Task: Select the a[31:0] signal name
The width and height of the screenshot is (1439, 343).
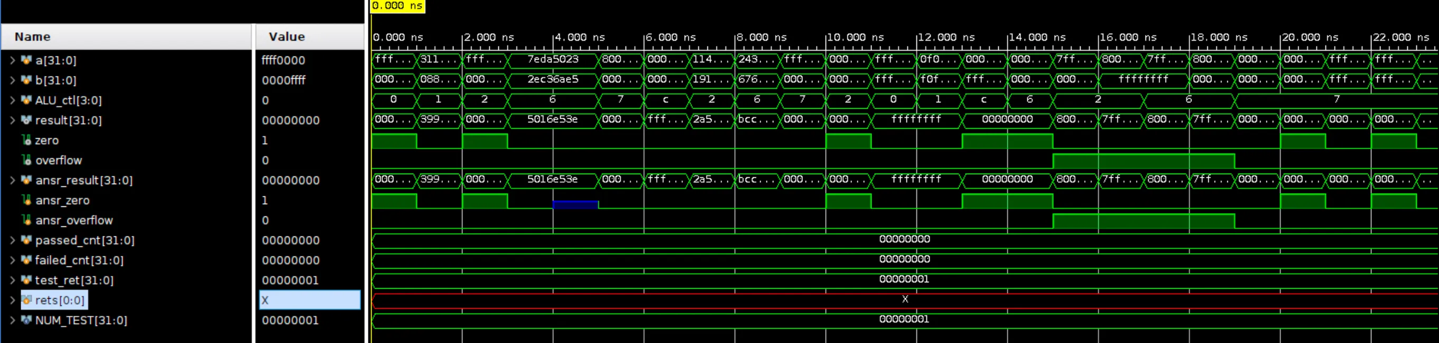Action: (x=56, y=60)
